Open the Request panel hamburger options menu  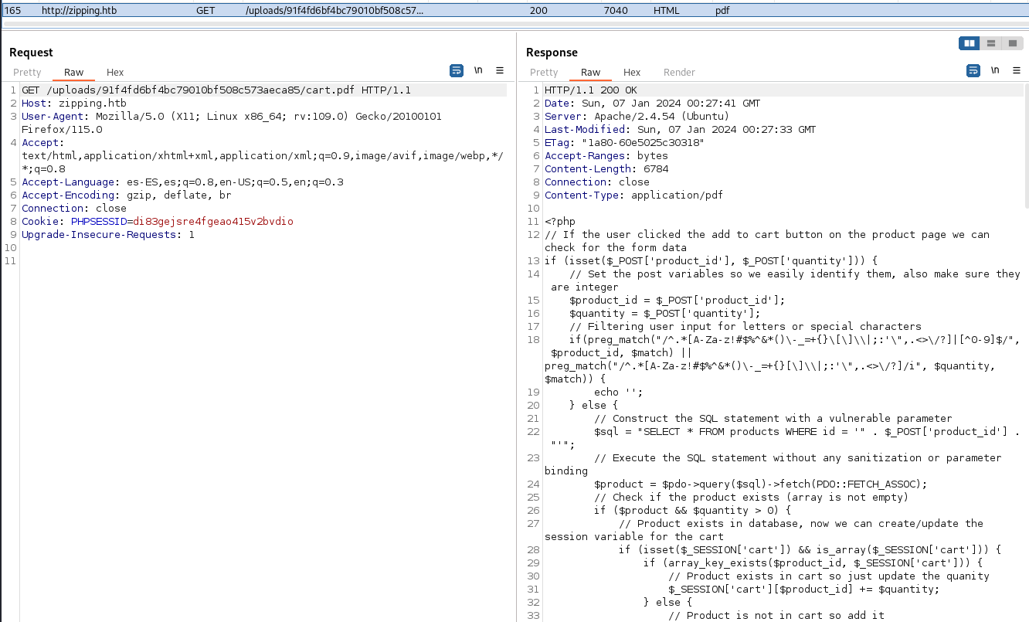coord(500,70)
